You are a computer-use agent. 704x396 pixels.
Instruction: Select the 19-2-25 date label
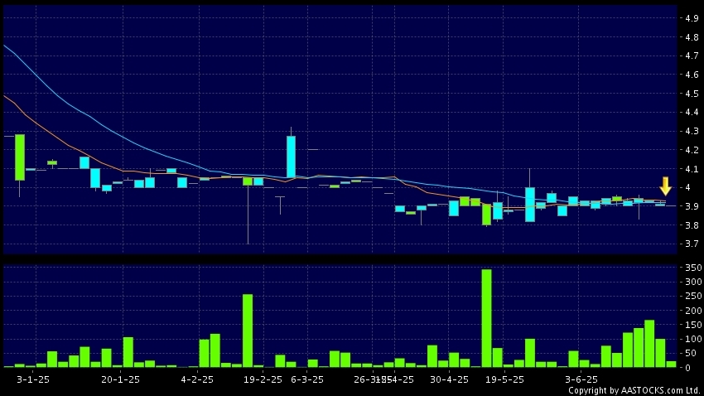click(x=263, y=379)
